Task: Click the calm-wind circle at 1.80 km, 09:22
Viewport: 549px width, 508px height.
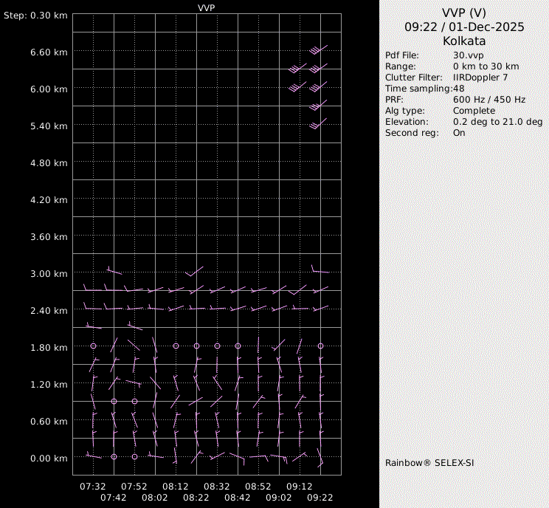Action: 320,346
